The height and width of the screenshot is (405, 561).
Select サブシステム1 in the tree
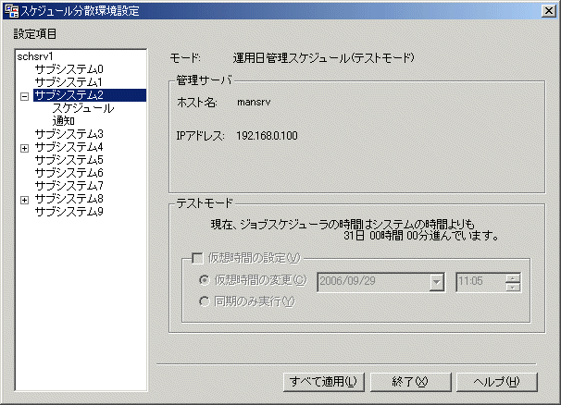pos(69,82)
